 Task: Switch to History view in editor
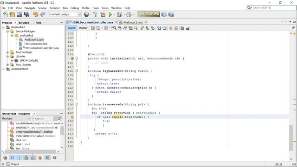(x=83, y=28)
